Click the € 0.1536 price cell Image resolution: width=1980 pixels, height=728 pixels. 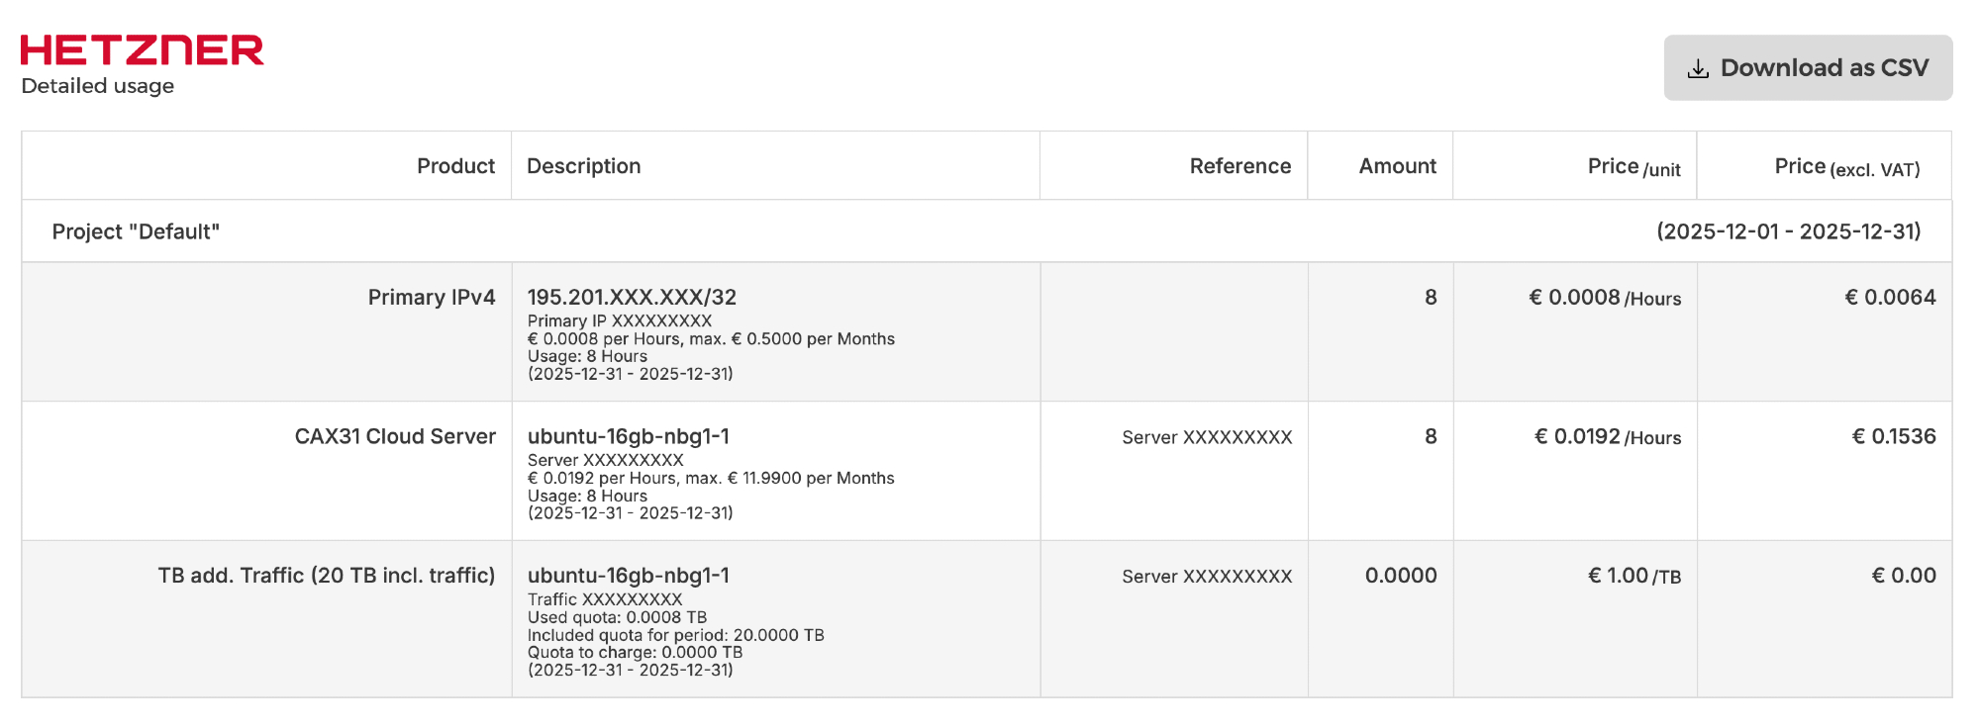[x=1893, y=437]
